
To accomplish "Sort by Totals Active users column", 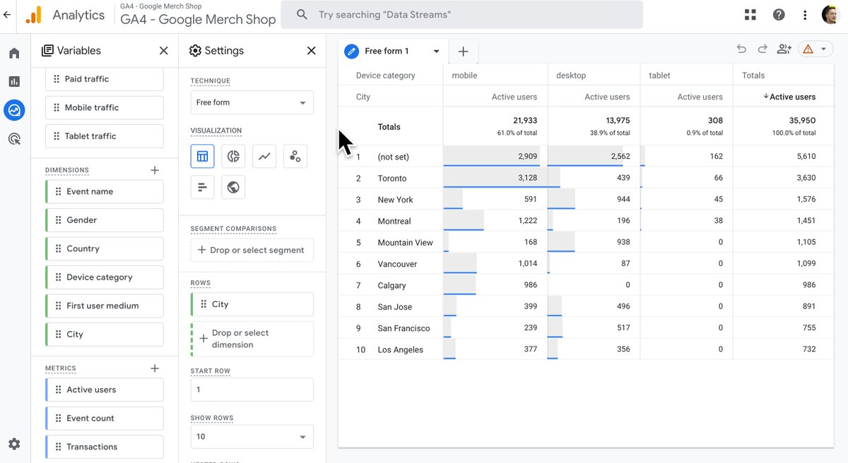I will coord(789,97).
